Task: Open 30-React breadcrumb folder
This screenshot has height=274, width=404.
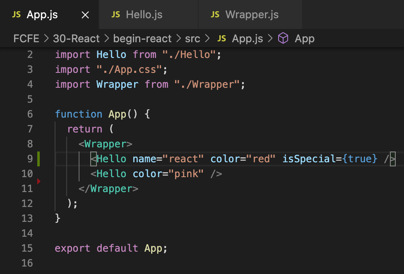Action: [x=76, y=38]
